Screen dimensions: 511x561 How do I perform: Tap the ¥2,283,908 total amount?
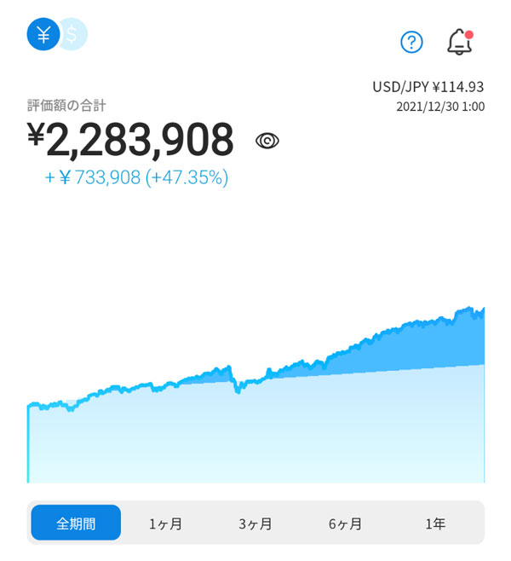130,141
